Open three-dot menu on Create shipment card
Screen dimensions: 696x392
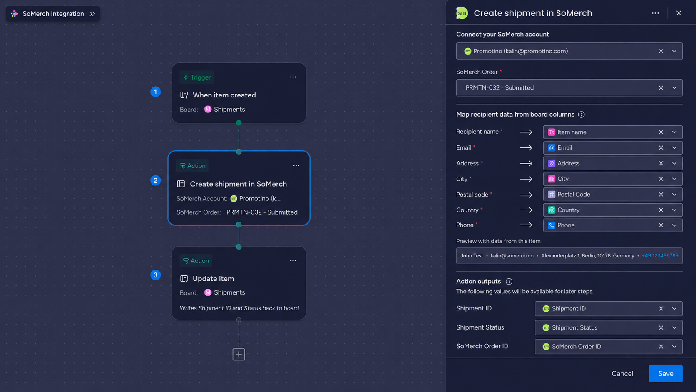click(296, 165)
